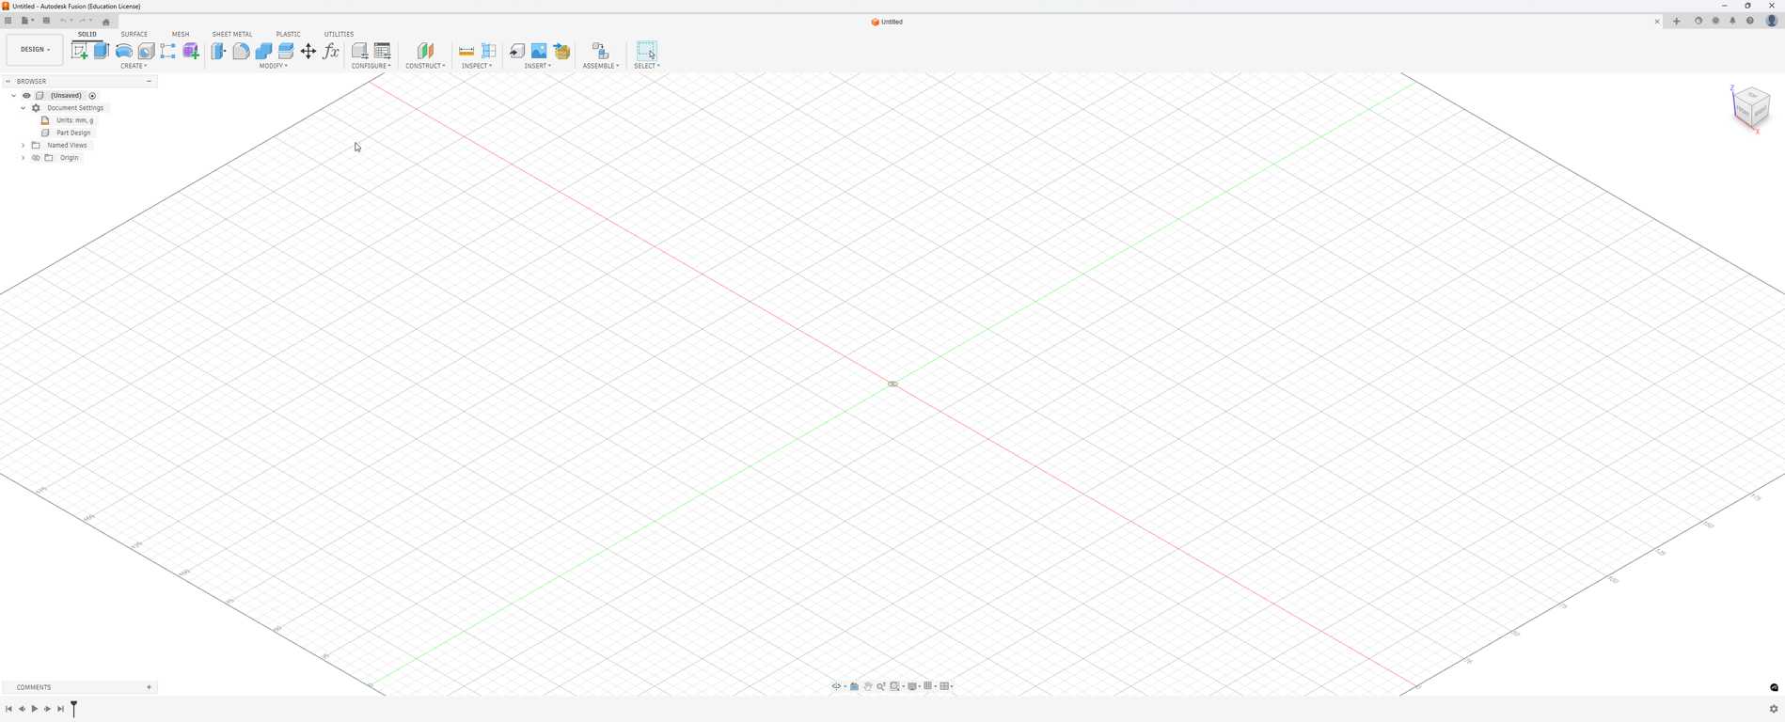Click the Insert McMaster-Carr Component icon
The width and height of the screenshot is (1785, 722).
561,51
